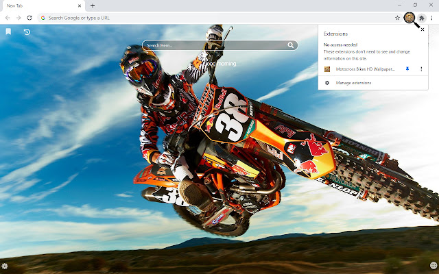Go forward to next page
The image size is (439, 274).
[19, 18]
